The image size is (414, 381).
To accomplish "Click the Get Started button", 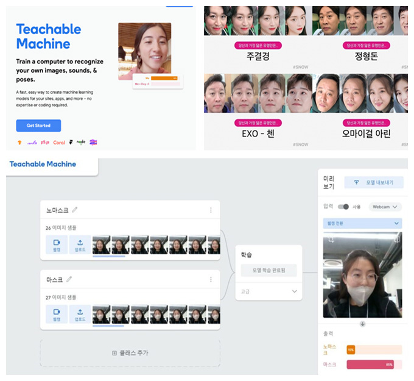I will point(38,126).
